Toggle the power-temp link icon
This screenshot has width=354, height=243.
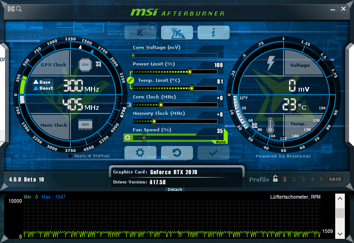130,80
